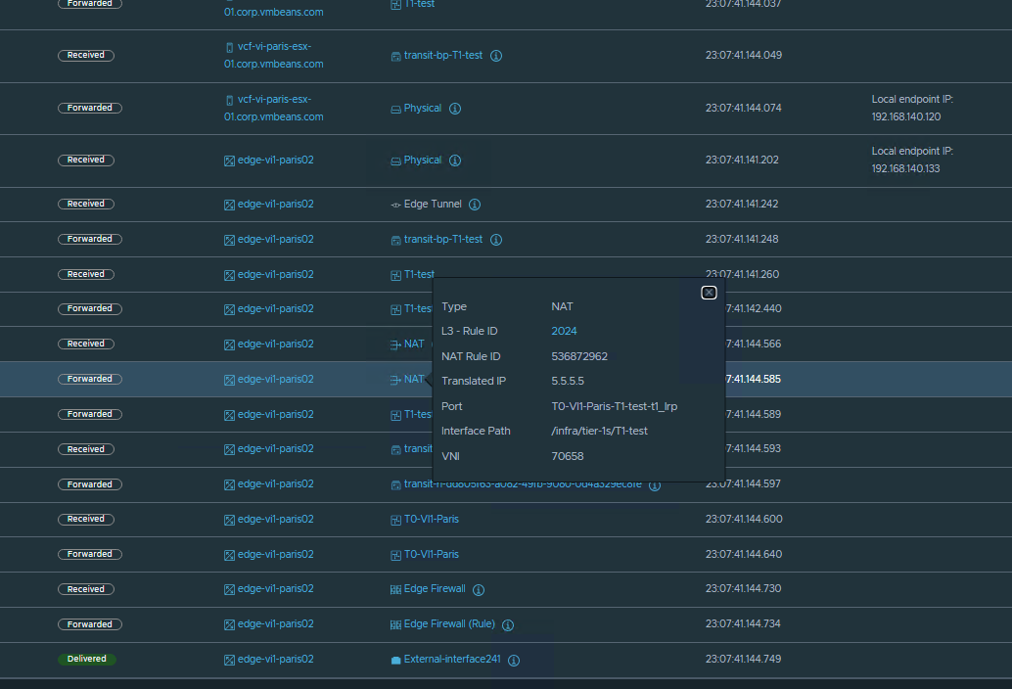The image size is (1012, 689).
Task: Info icon for transit-bp-T1-test on edge-vi1-paris02 row
Action: (x=496, y=240)
